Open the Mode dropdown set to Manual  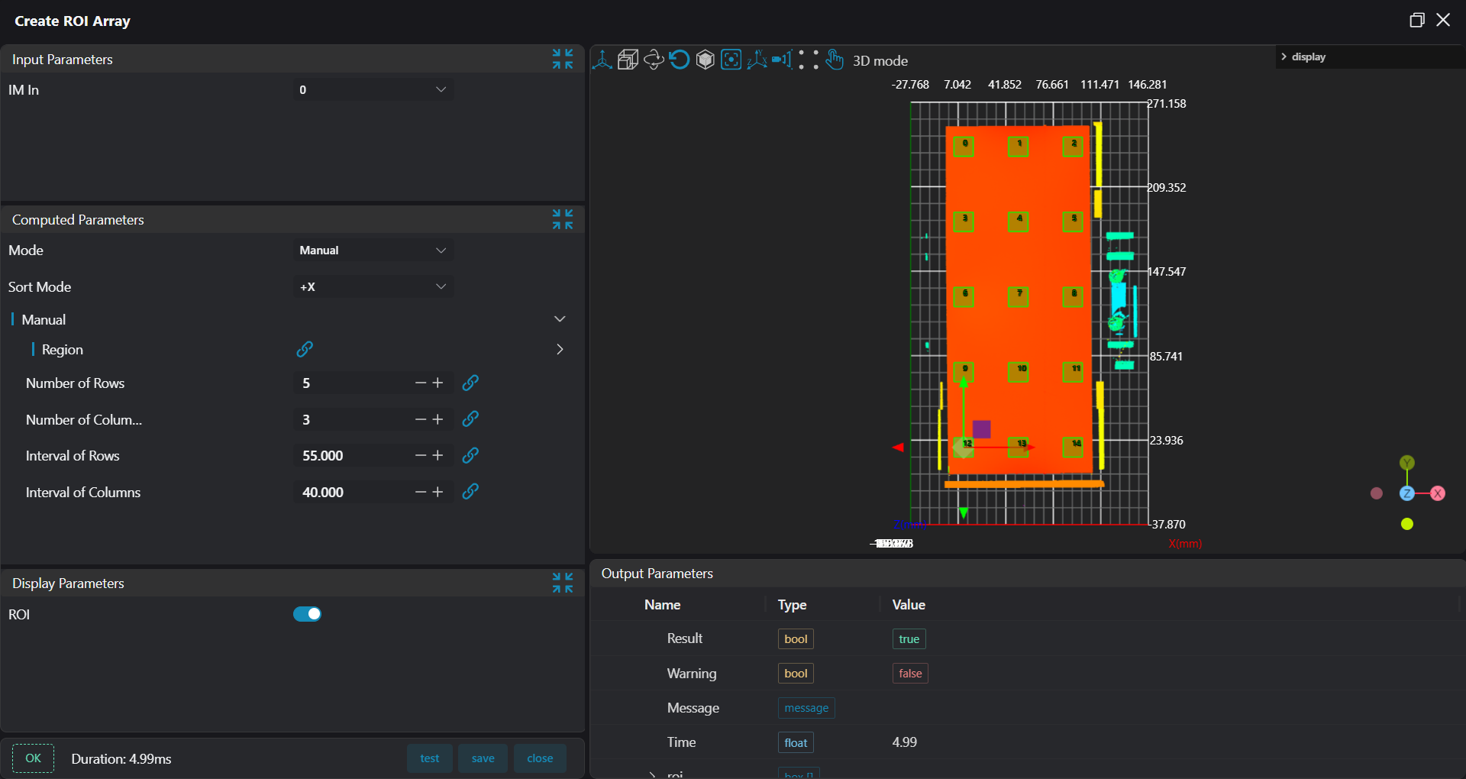tap(373, 251)
